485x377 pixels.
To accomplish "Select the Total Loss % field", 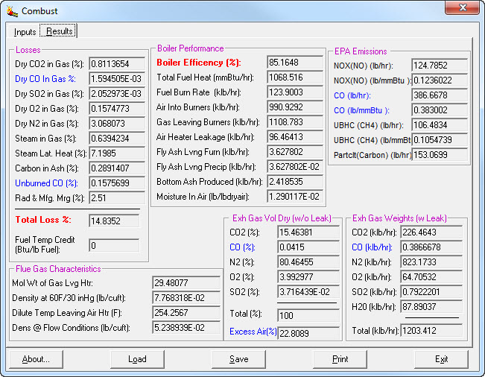I will pyautogui.click(x=114, y=221).
